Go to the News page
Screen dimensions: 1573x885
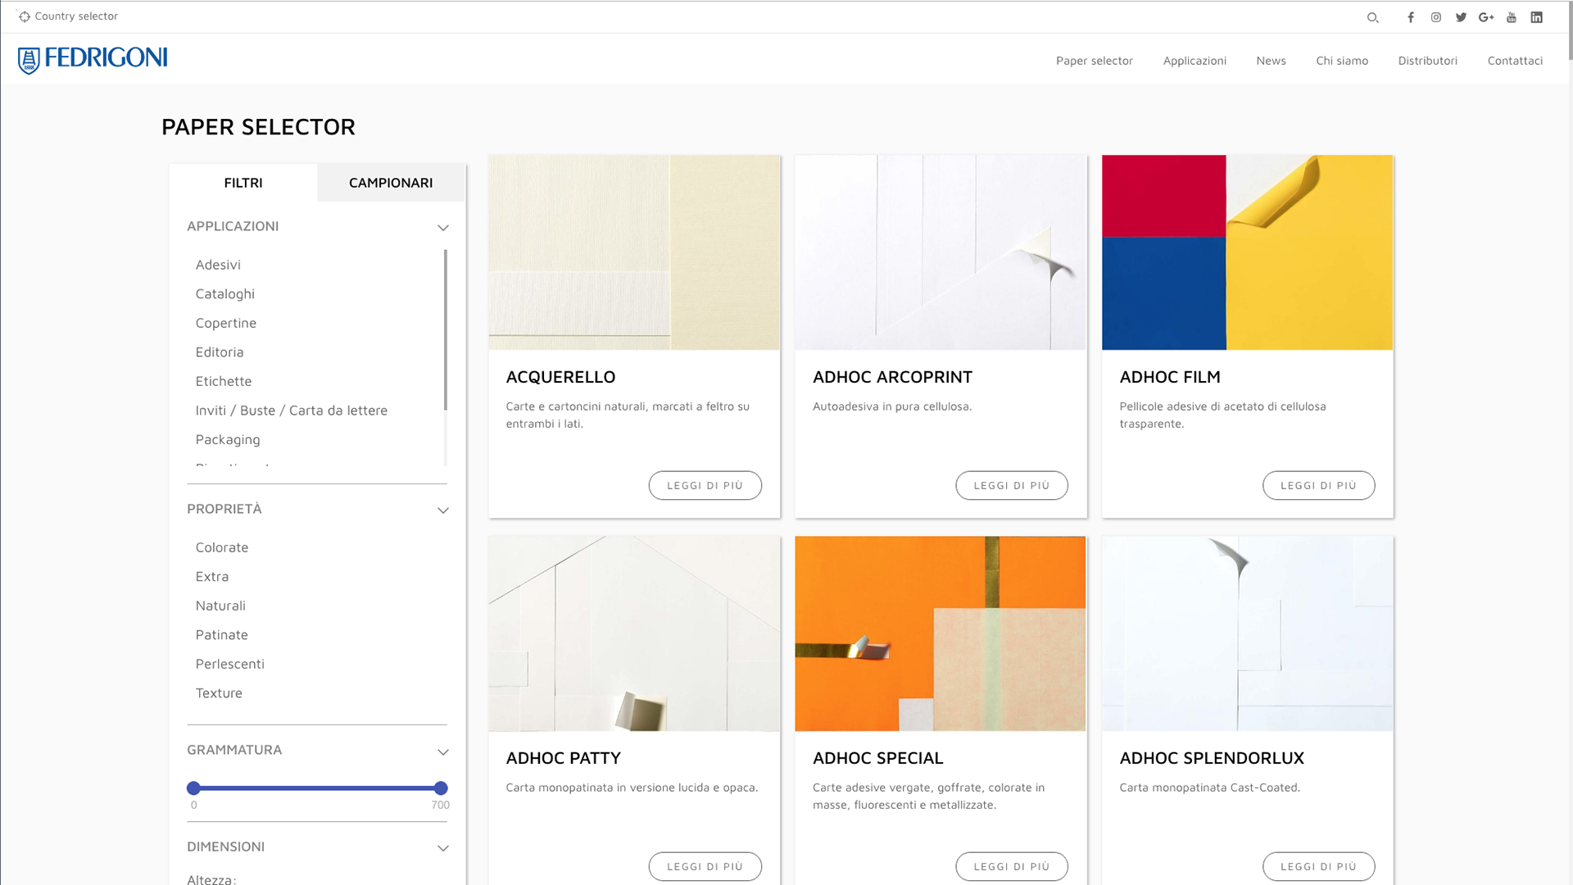tap(1271, 61)
